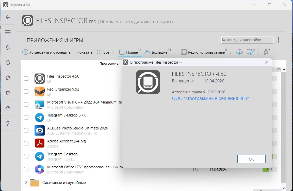The height and width of the screenshot is (191, 293).
Task: Click the cloud download toolbar icon
Action: 239,52
